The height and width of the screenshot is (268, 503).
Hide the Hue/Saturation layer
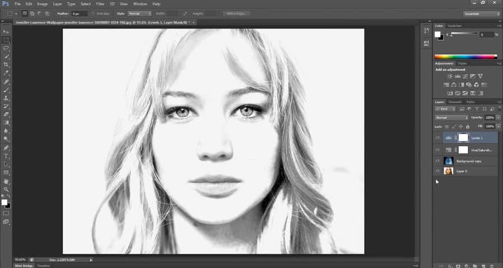(437, 150)
